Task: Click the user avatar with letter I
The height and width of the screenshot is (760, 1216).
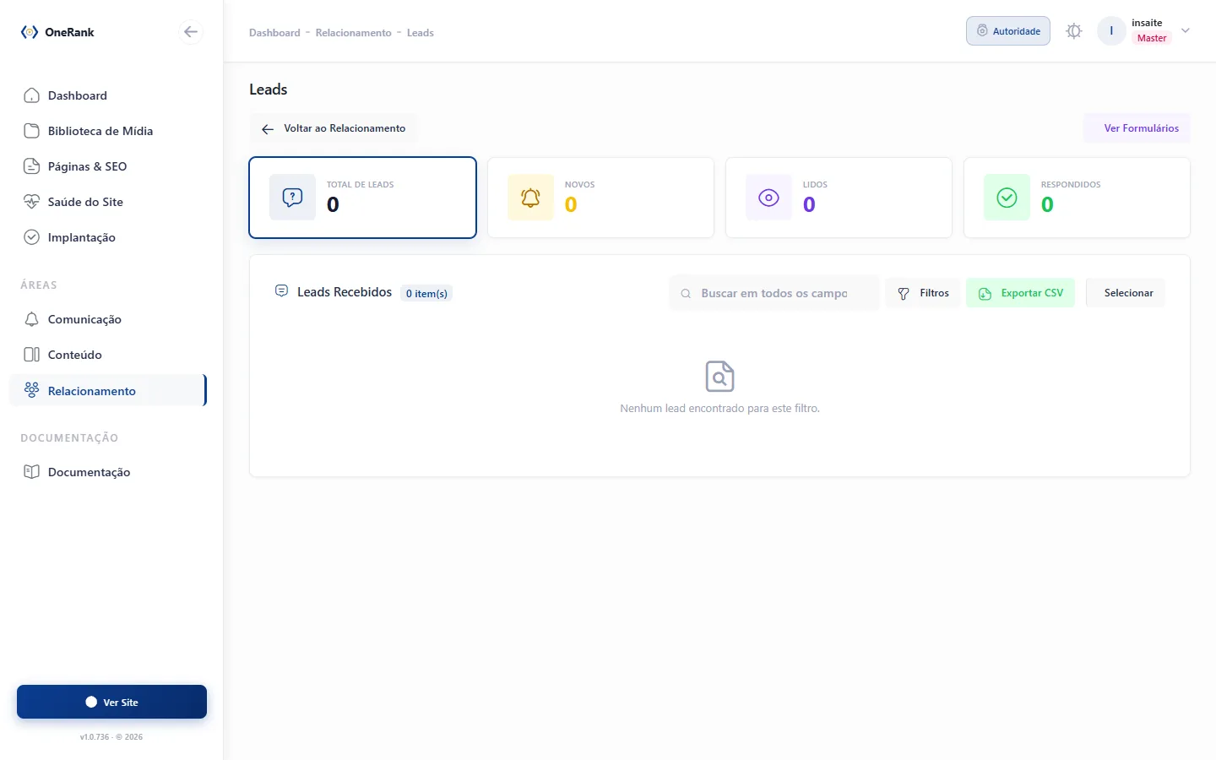Action: 1111,31
